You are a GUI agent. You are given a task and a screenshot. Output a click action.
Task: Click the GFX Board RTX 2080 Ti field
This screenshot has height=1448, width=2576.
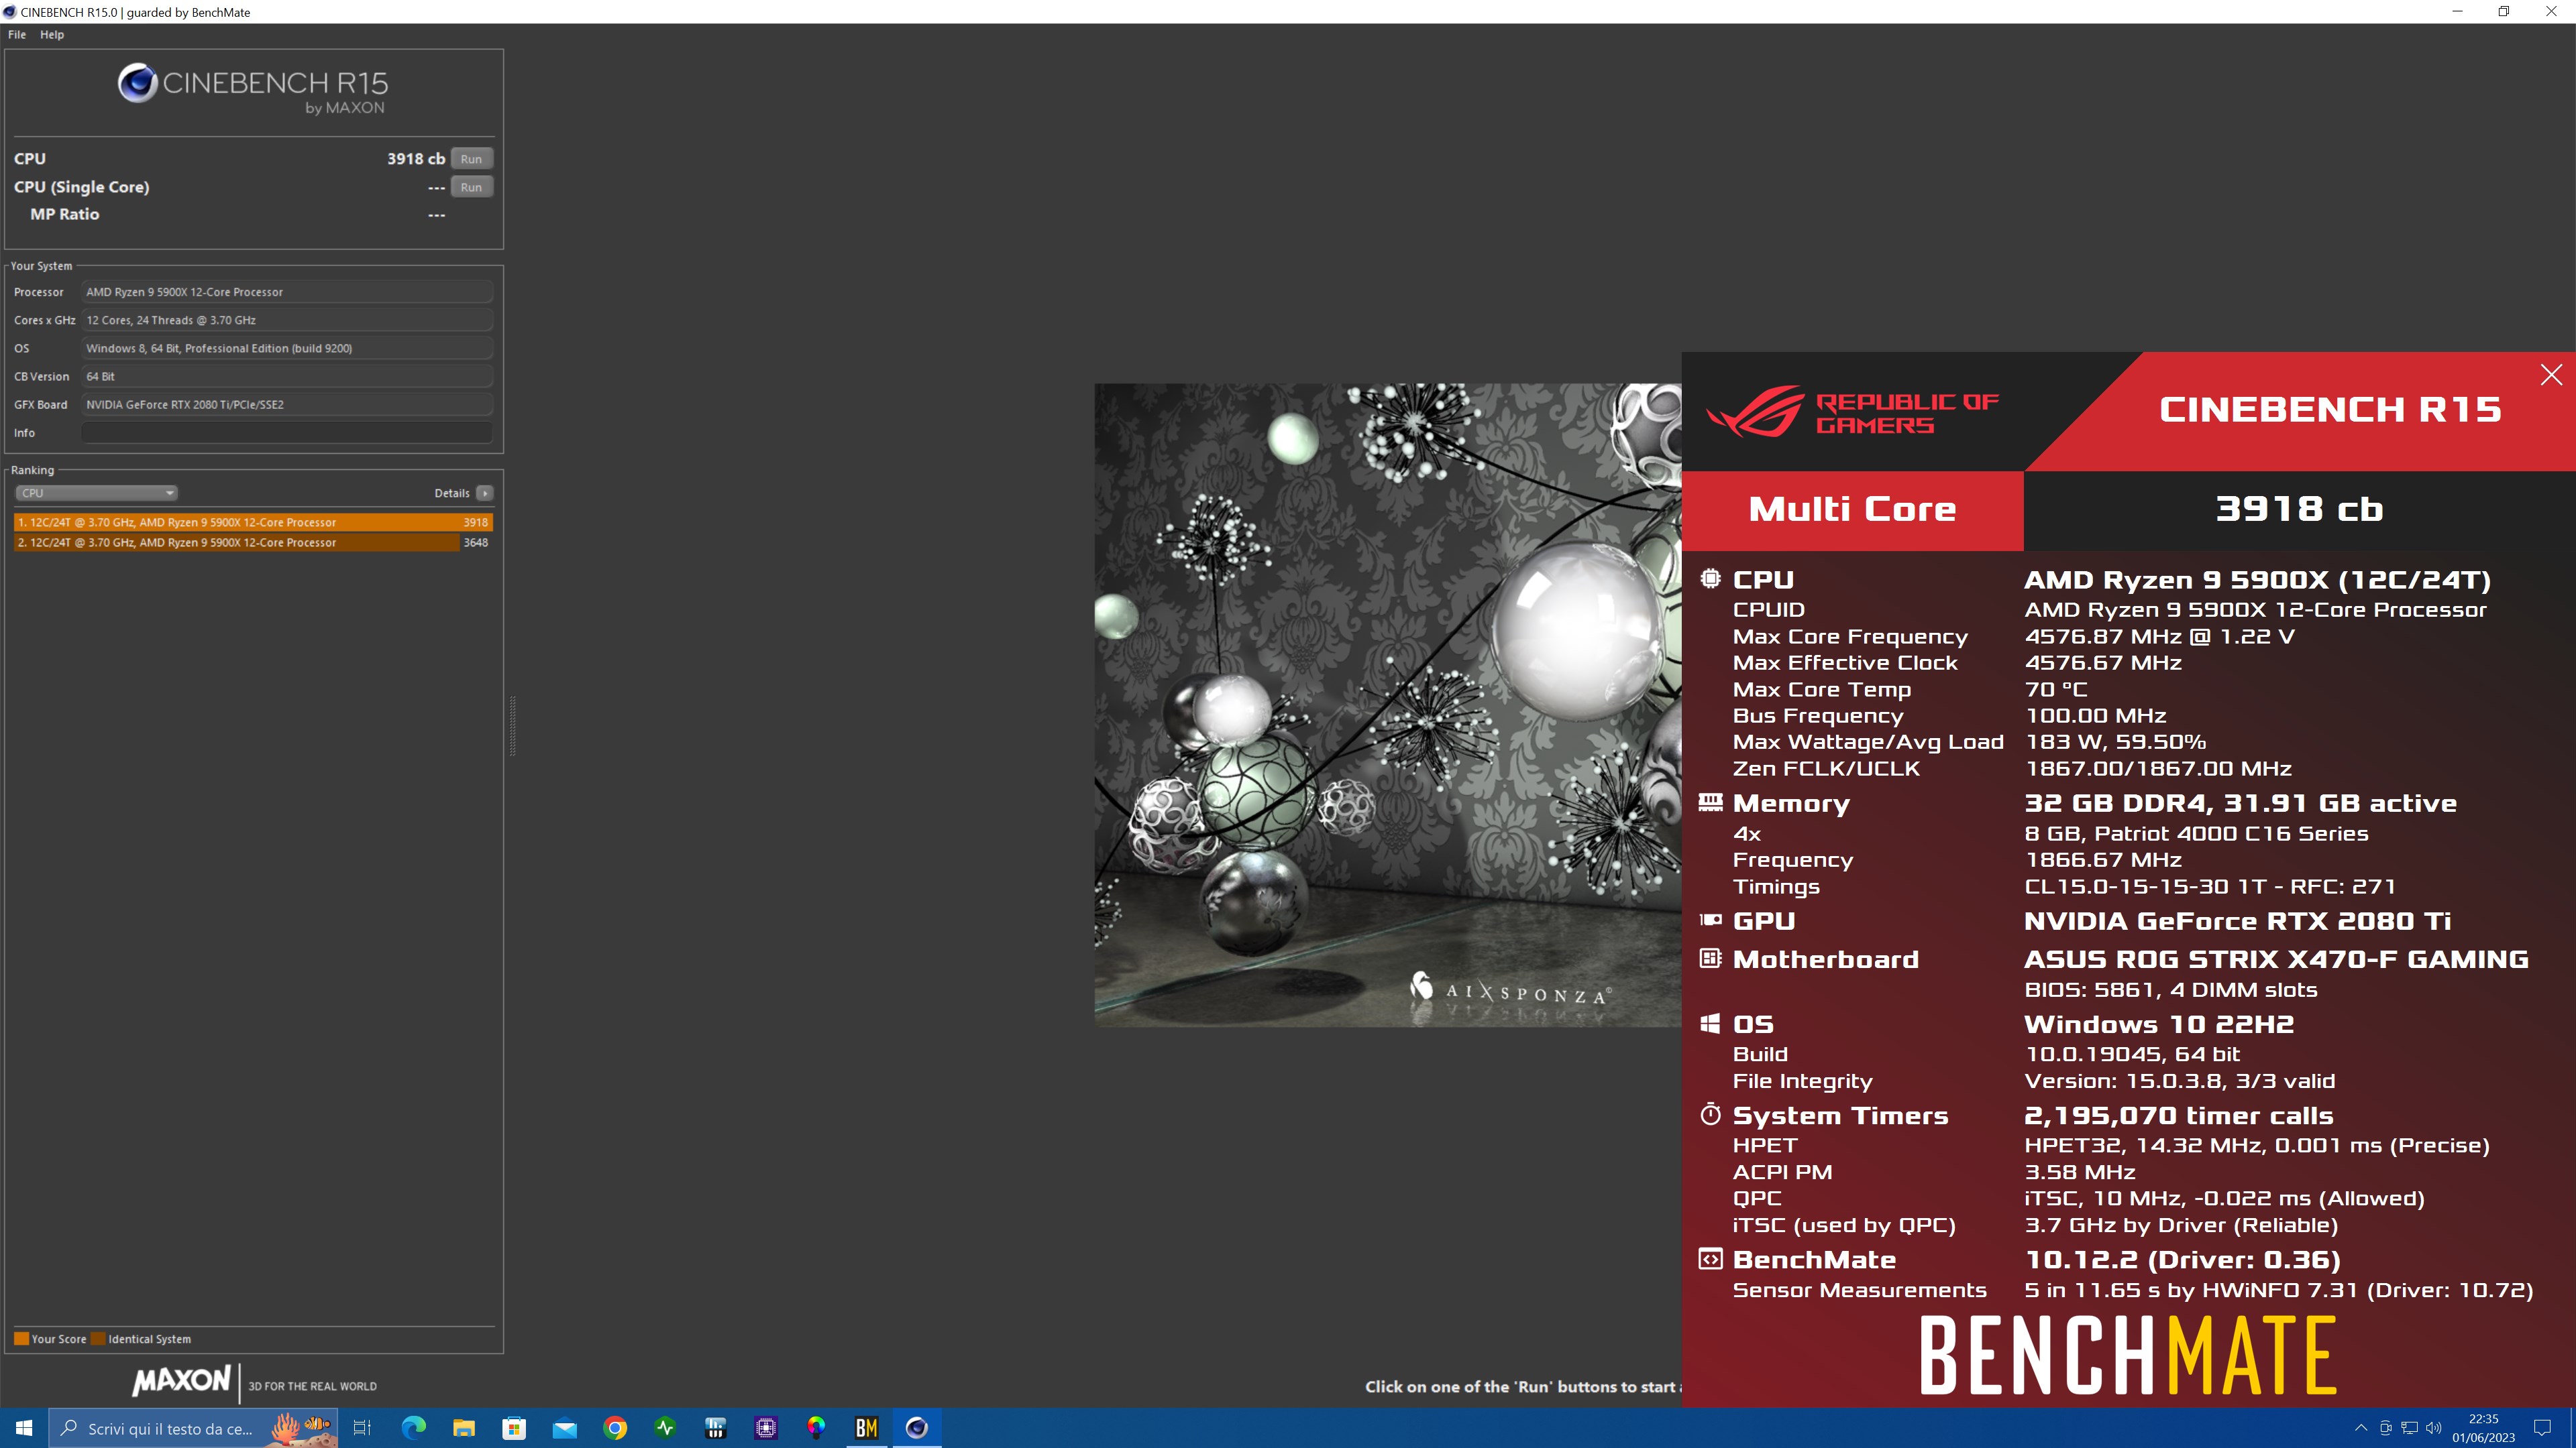coord(287,405)
